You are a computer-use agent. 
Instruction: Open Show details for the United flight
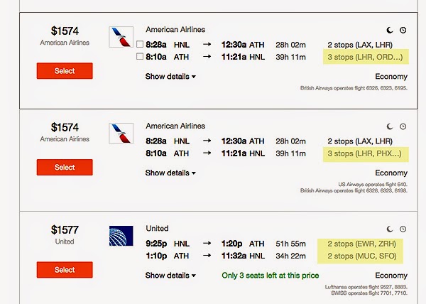(x=170, y=275)
